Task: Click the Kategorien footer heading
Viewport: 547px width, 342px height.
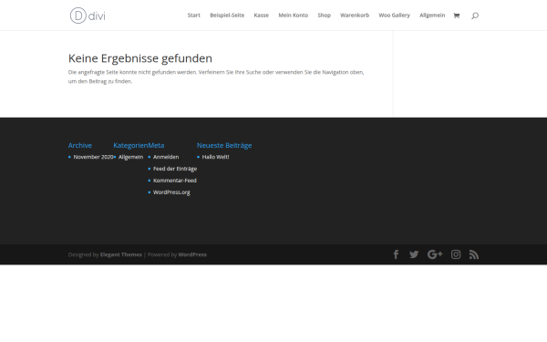Action: 130,146
